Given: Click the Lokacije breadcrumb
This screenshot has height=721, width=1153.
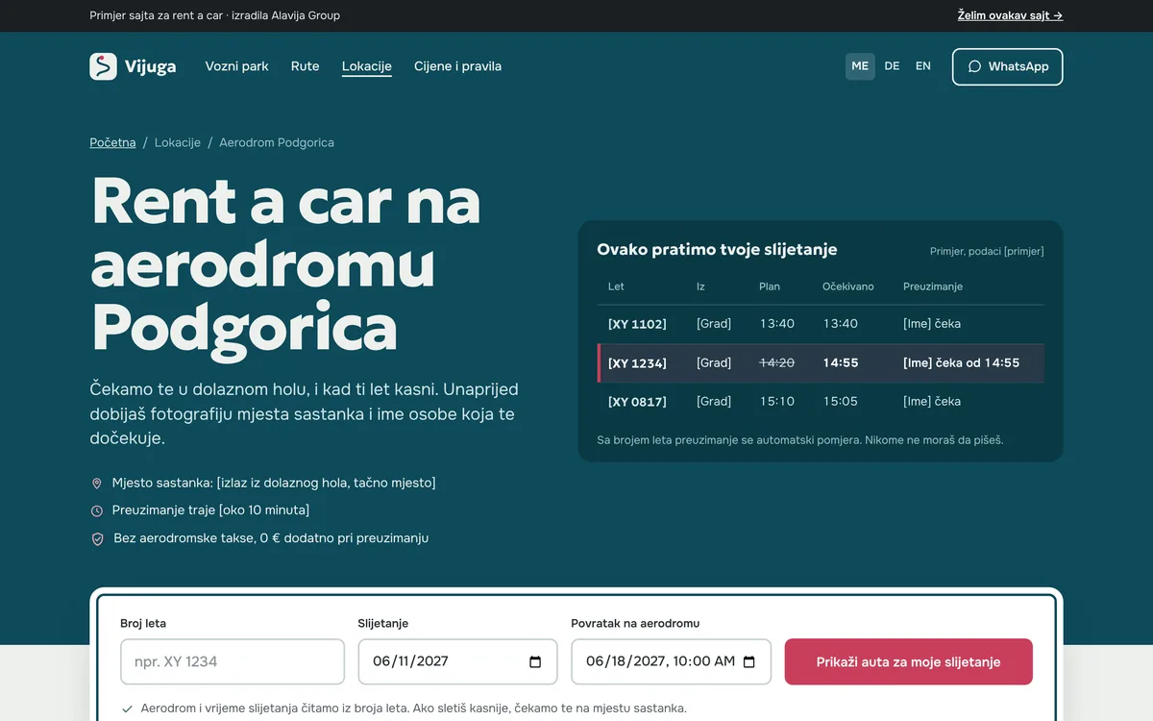Looking at the screenshot, I should tap(178, 142).
